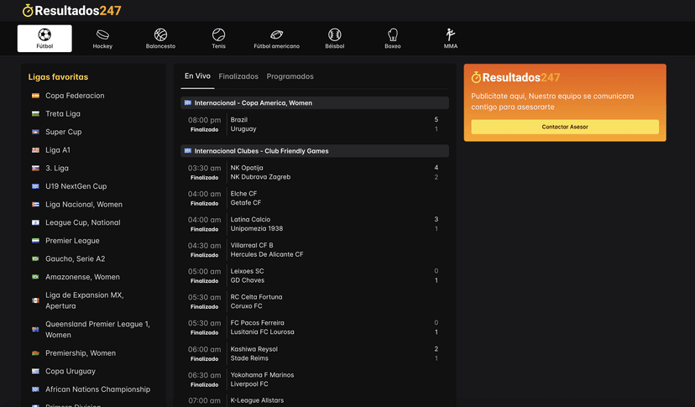This screenshot has height=407, width=695.
Task: Click the 08:00 pm match time
Action: pyautogui.click(x=204, y=120)
